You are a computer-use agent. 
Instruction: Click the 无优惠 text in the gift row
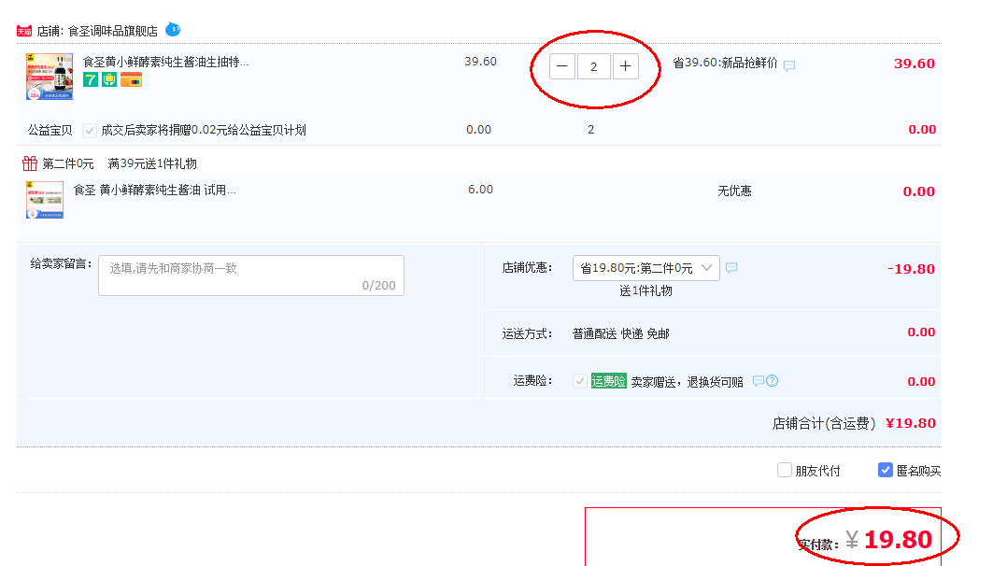(x=734, y=191)
